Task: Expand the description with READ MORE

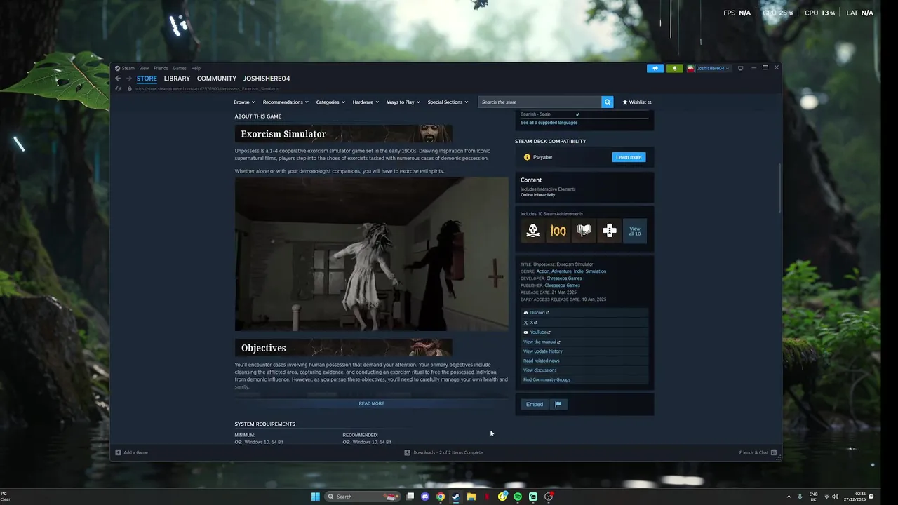Action: (371, 403)
